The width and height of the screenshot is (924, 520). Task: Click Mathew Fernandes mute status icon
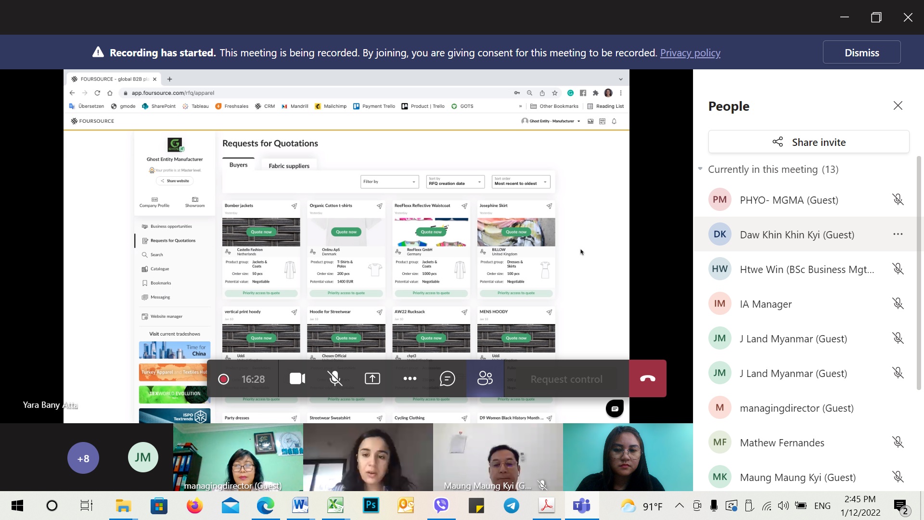click(898, 442)
